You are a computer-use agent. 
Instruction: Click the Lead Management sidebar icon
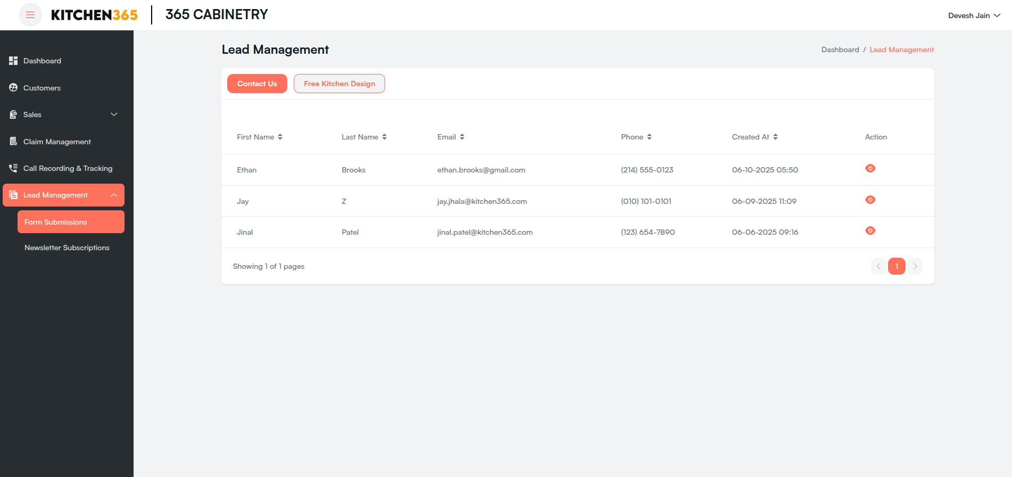[x=13, y=195]
